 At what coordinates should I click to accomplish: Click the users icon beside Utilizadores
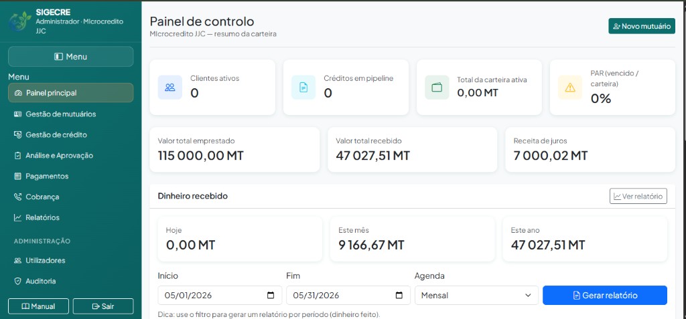[18, 260]
